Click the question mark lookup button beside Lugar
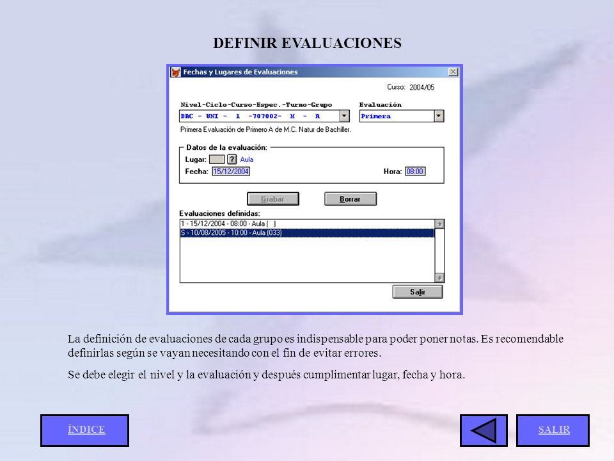This screenshot has width=614, height=461. point(232,159)
